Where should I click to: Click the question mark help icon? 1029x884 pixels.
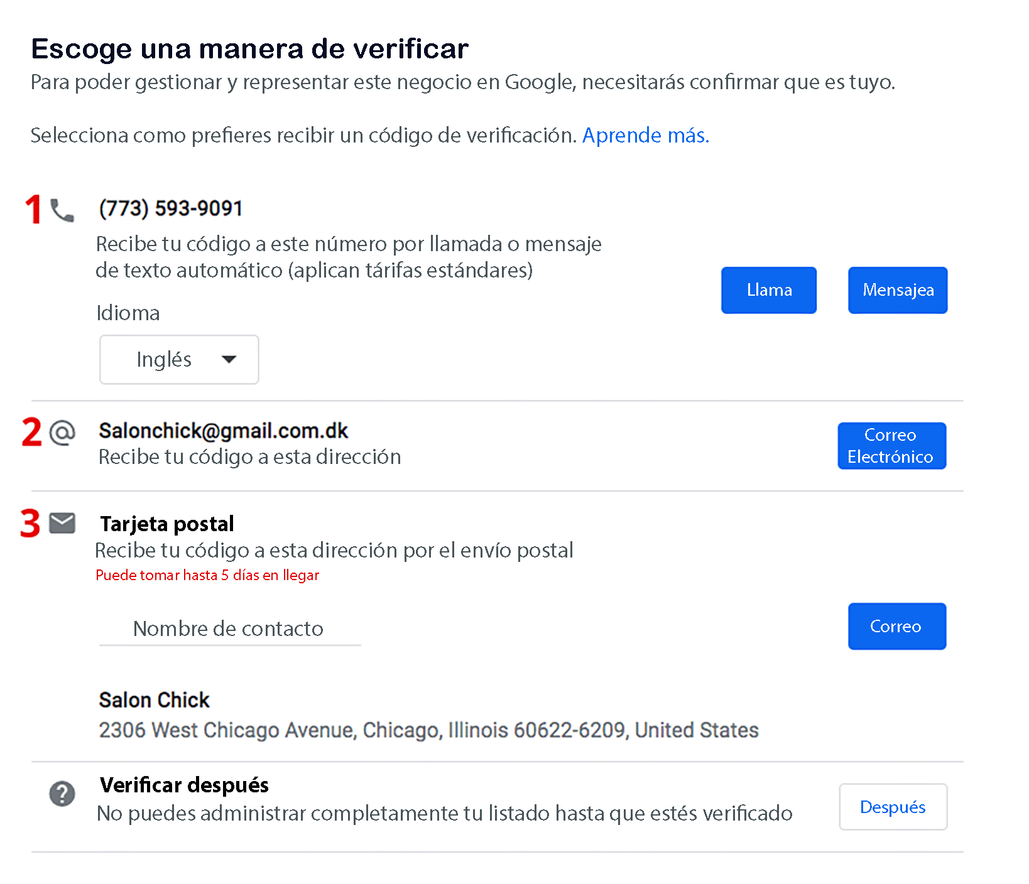(x=62, y=794)
